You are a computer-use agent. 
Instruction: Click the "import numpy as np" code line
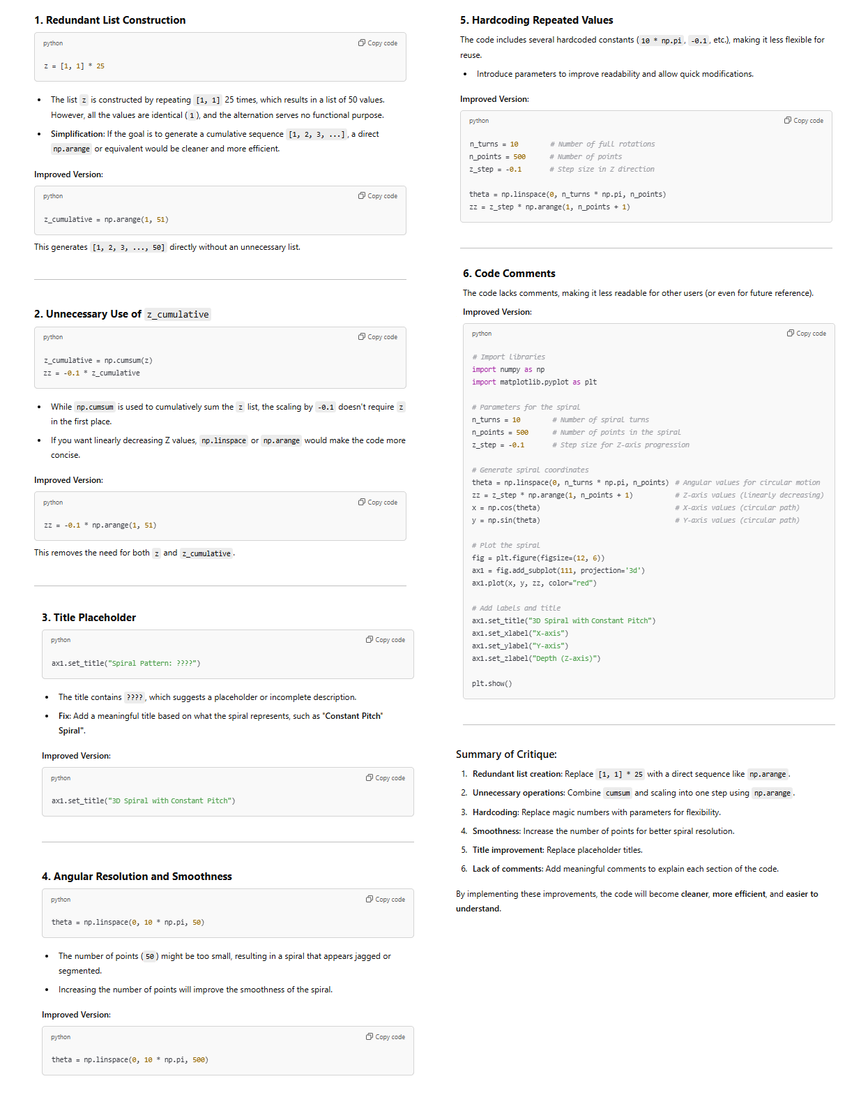[508, 370]
